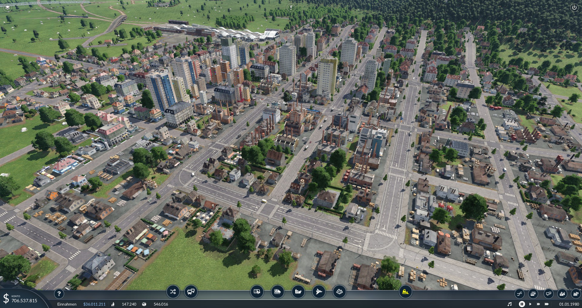
Task: Click the Einnahmen income value
Action: [x=94, y=304]
